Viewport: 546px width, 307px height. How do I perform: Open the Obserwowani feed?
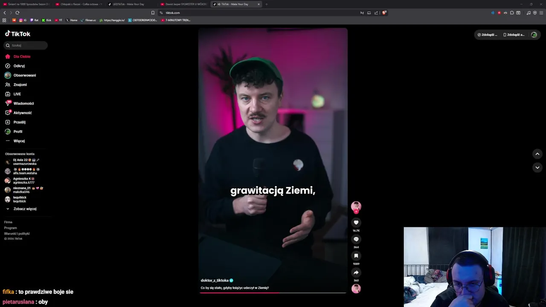click(20, 75)
